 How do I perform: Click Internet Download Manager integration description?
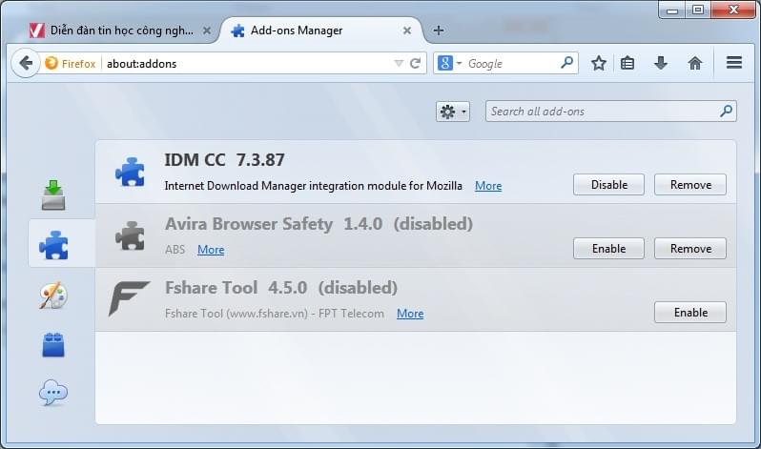point(314,186)
